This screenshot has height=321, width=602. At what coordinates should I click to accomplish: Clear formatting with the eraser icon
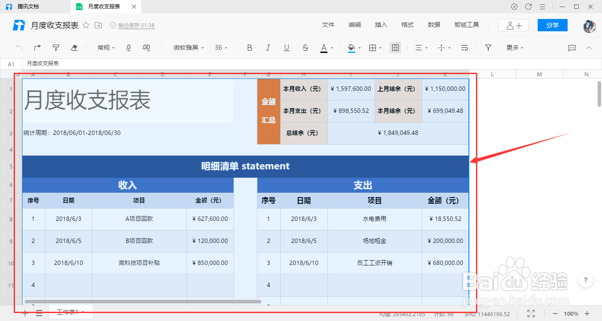pos(74,48)
